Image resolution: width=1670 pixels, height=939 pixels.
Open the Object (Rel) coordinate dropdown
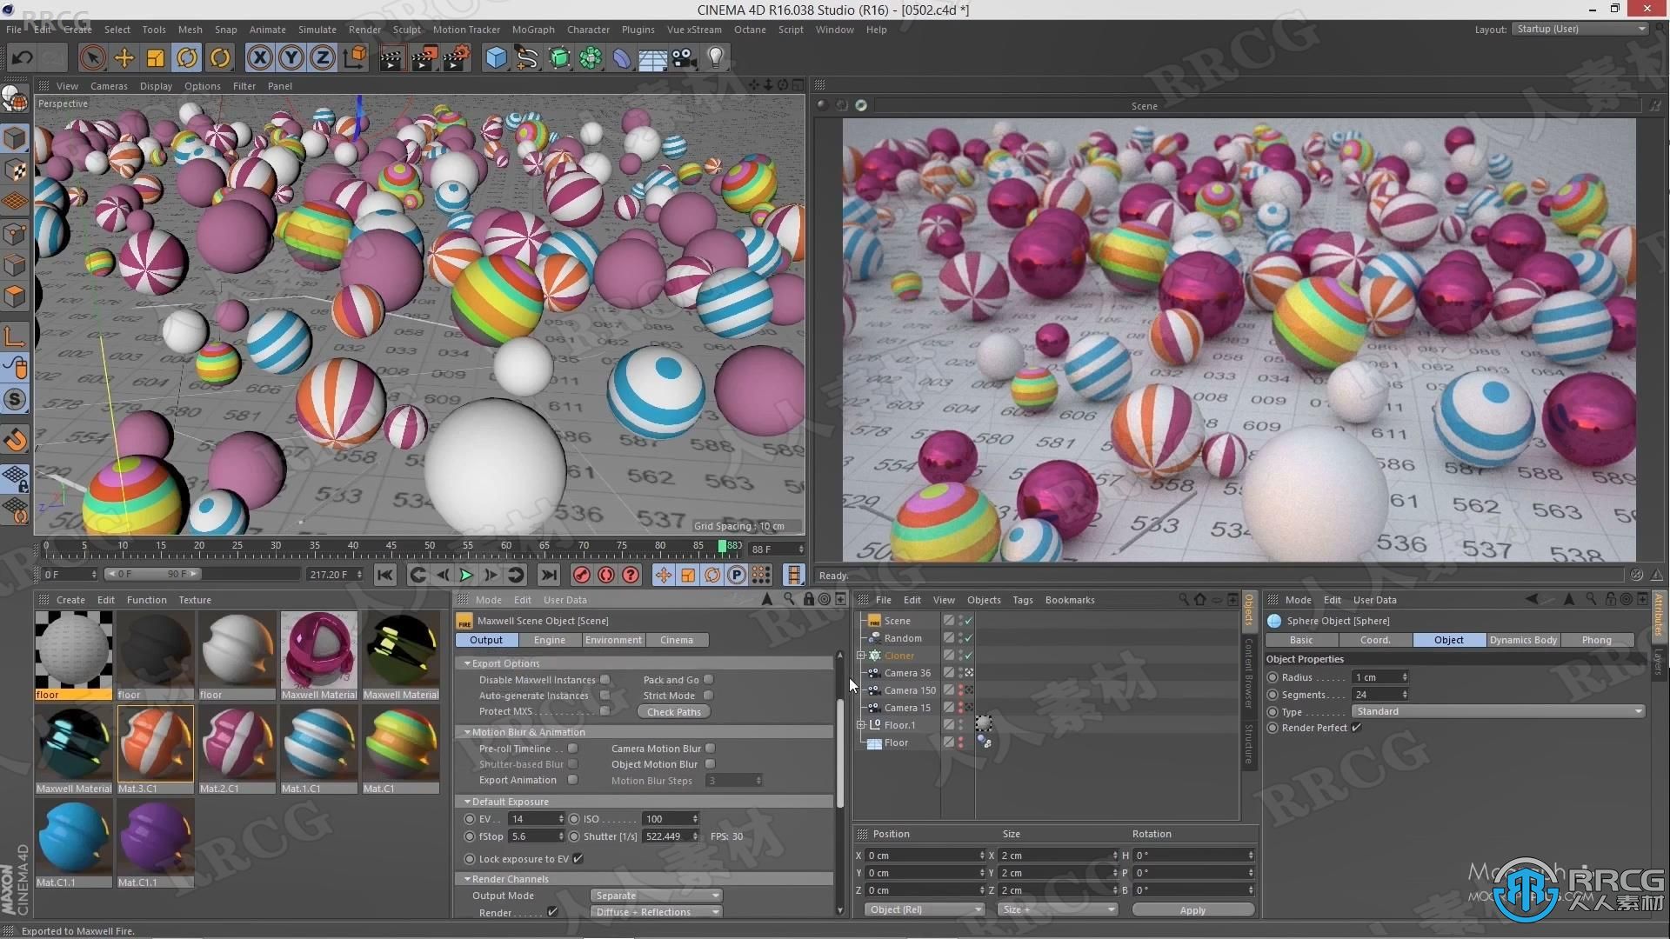925,909
